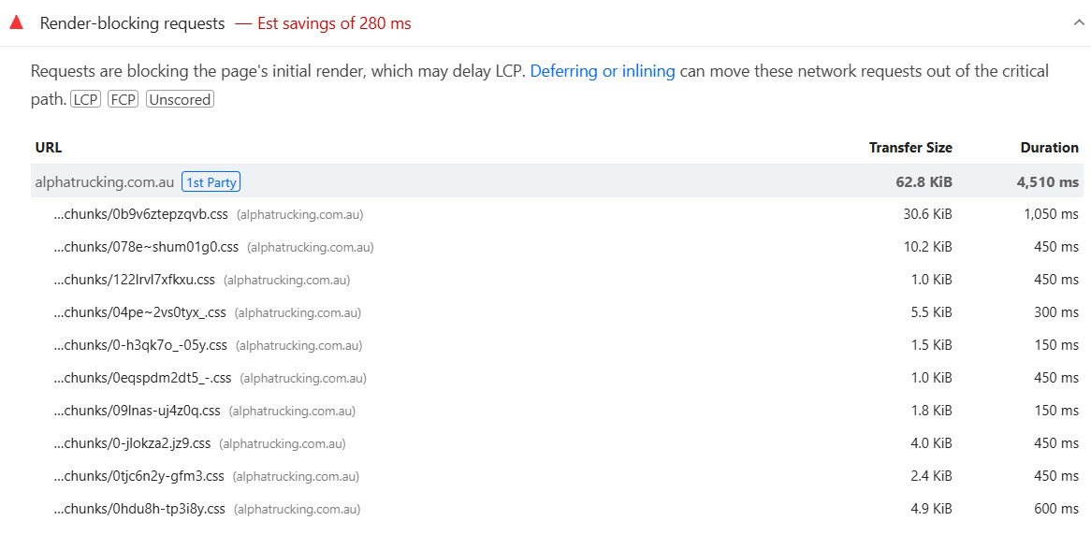Open the 04pe~2vs0tyx_.css chunk URL
Image resolution: width=1091 pixels, height=535 pixels.
pos(139,312)
